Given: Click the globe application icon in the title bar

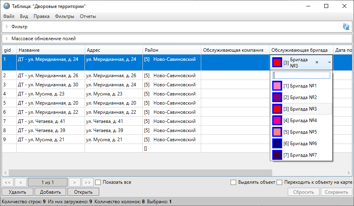Looking at the screenshot, I should [x=6, y=6].
